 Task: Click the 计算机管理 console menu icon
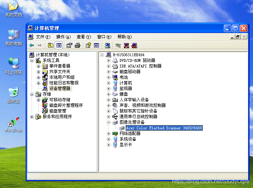coord(31,37)
